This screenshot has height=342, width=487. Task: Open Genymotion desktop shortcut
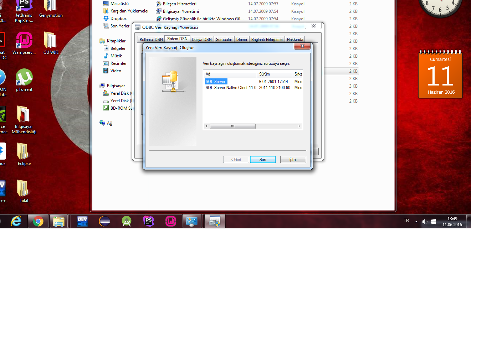[x=51, y=9]
